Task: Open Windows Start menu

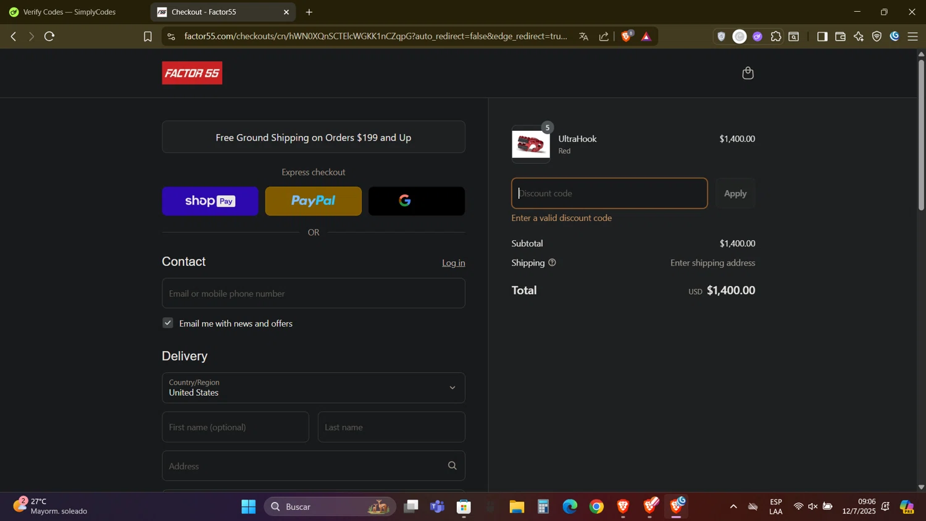Action: [x=248, y=507]
